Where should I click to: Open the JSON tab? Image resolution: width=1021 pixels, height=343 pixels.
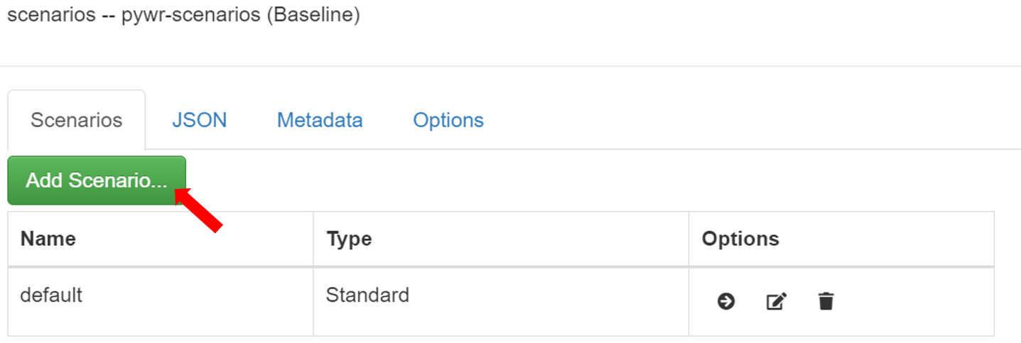(199, 120)
